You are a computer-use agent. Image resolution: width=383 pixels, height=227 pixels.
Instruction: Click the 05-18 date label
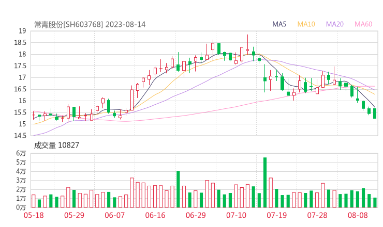tap(34, 215)
